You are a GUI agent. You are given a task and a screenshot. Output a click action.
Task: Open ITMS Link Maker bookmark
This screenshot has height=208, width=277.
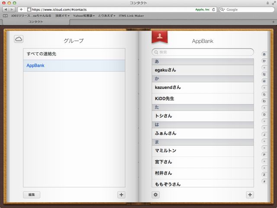[x=131, y=16]
